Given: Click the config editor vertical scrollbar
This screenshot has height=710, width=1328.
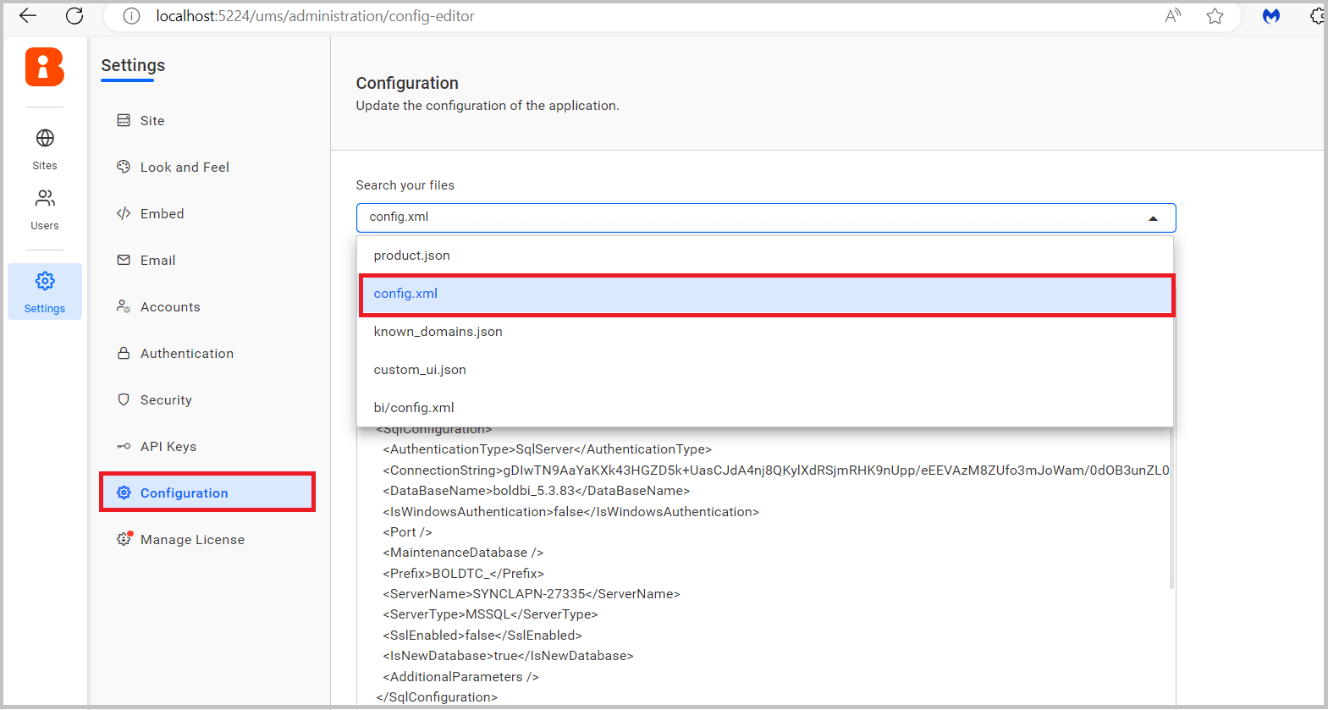Looking at the screenshot, I should [1171, 508].
